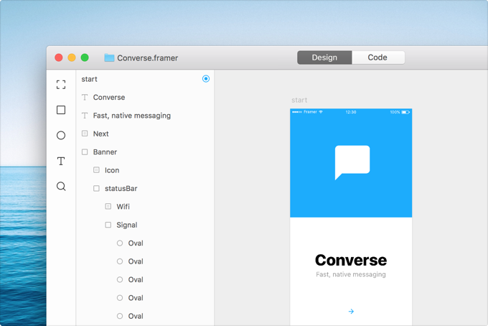Switch to the Code tab

[x=377, y=57]
